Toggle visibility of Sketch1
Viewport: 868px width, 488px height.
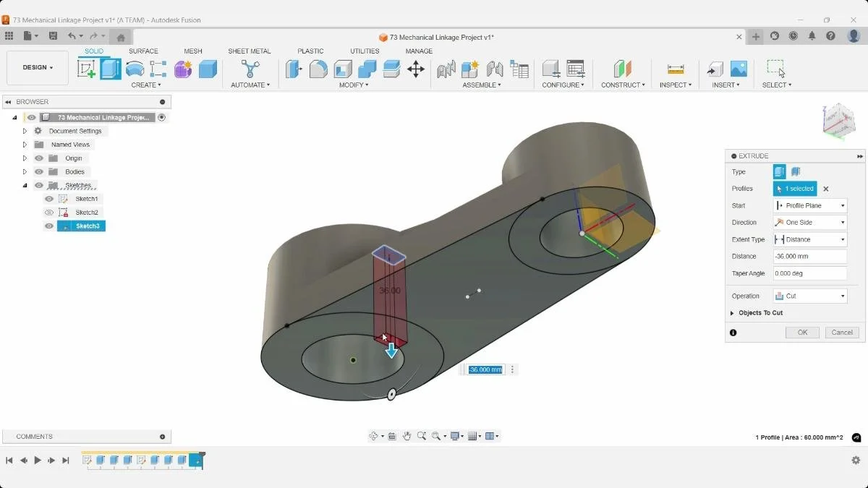click(x=49, y=199)
